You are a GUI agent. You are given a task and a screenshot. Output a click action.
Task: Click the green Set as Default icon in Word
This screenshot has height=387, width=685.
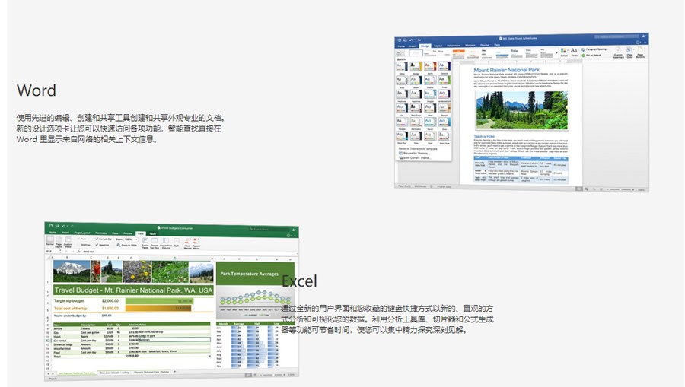[x=583, y=56]
